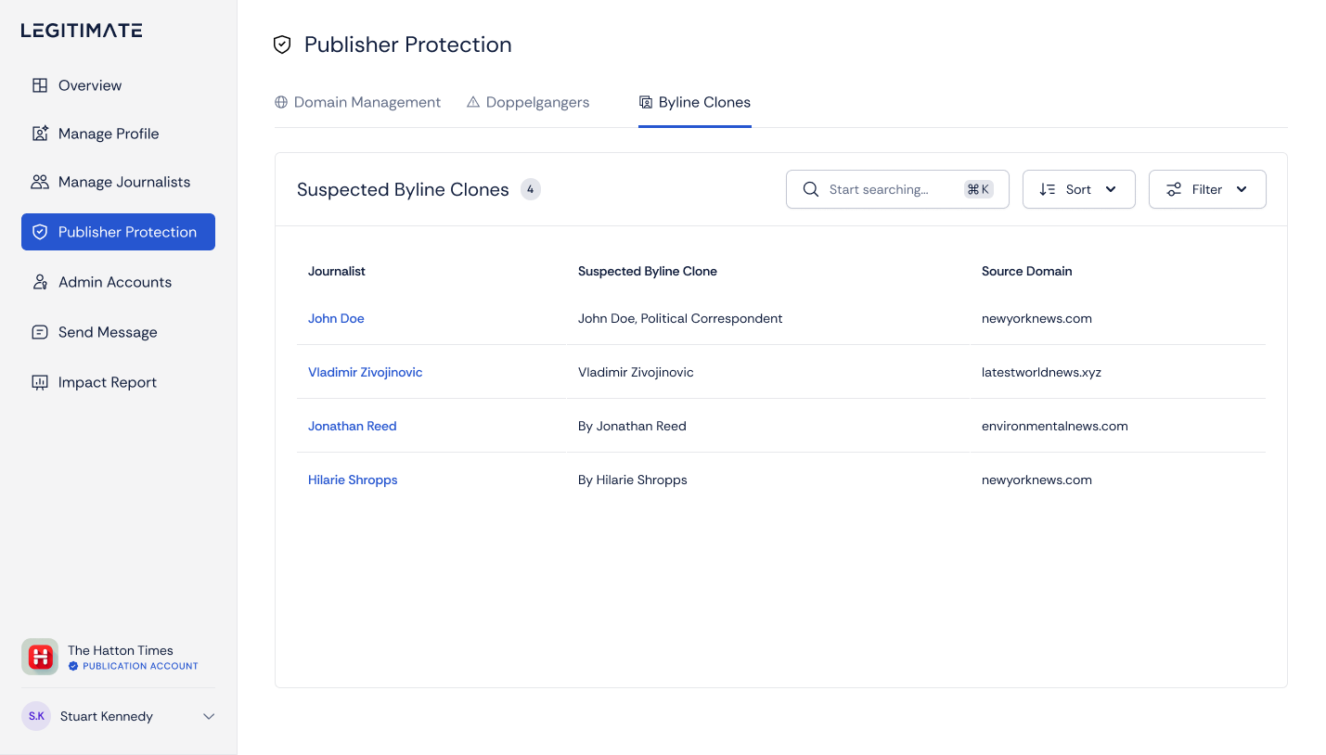Image resolution: width=1326 pixels, height=755 pixels.
Task: Click the LEGITIMATE logo
Action: pos(82,31)
